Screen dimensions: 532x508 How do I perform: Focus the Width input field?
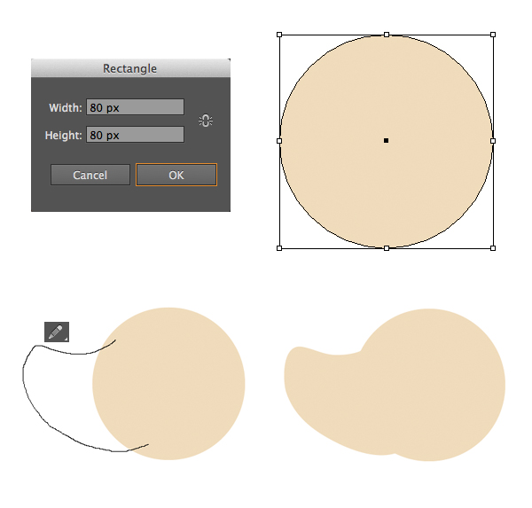pyautogui.click(x=135, y=107)
